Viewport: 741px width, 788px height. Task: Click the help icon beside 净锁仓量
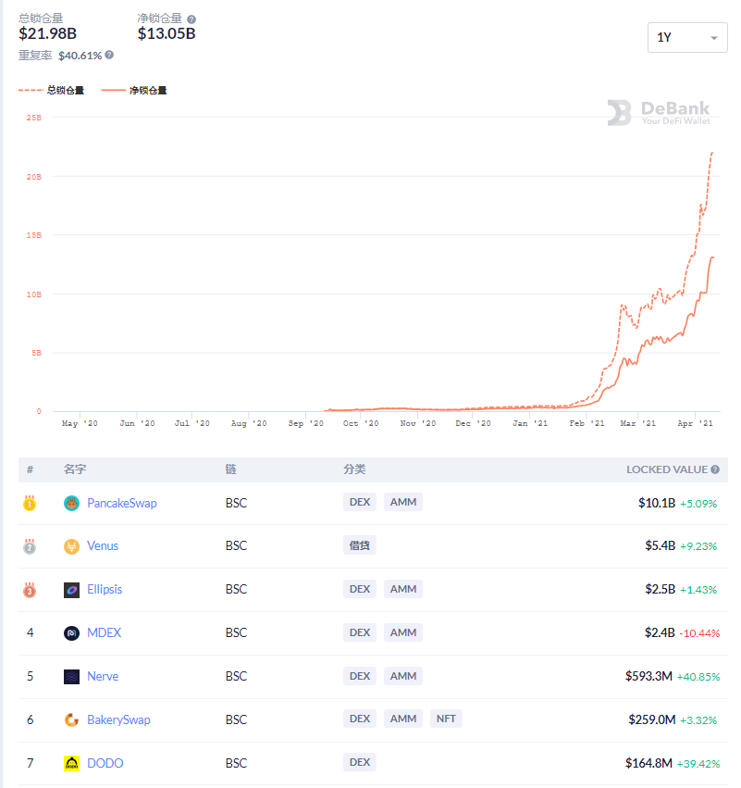pos(191,19)
